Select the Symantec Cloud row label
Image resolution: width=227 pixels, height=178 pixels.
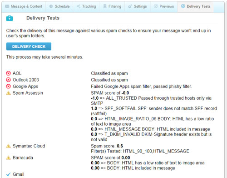(29, 146)
